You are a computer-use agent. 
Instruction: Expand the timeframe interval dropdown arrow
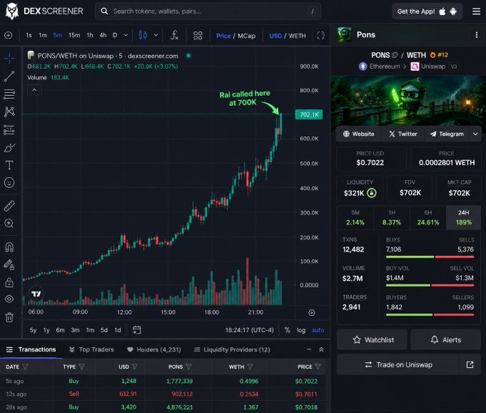[x=126, y=35]
